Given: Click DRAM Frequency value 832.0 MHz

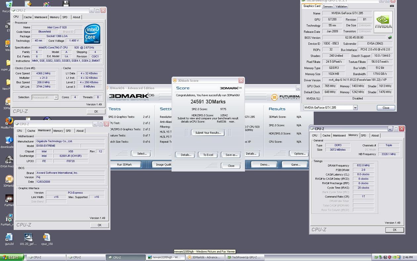Looking at the screenshot, I should coord(363,166).
